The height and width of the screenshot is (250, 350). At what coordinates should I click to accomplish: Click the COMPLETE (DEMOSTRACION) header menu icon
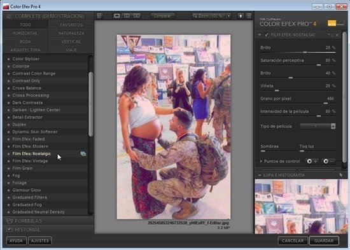9,16
